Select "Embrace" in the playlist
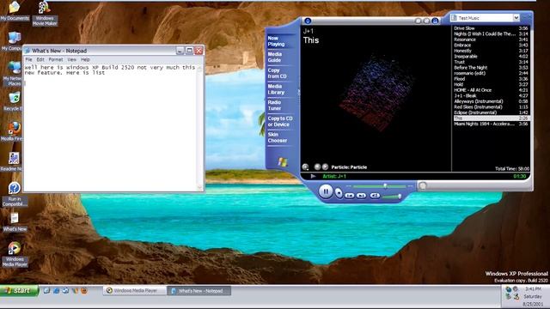The image size is (550, 309). 491,45
